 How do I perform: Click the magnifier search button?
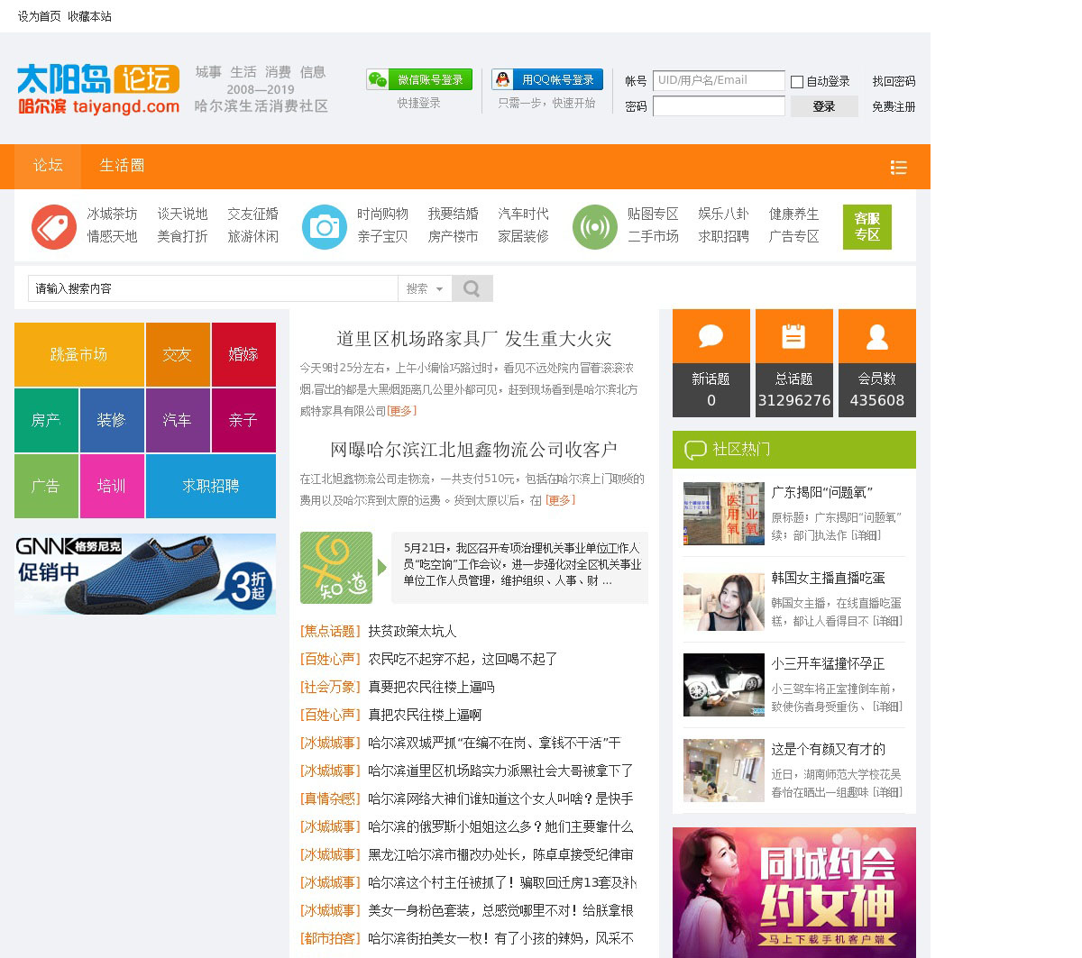[472, 288]
